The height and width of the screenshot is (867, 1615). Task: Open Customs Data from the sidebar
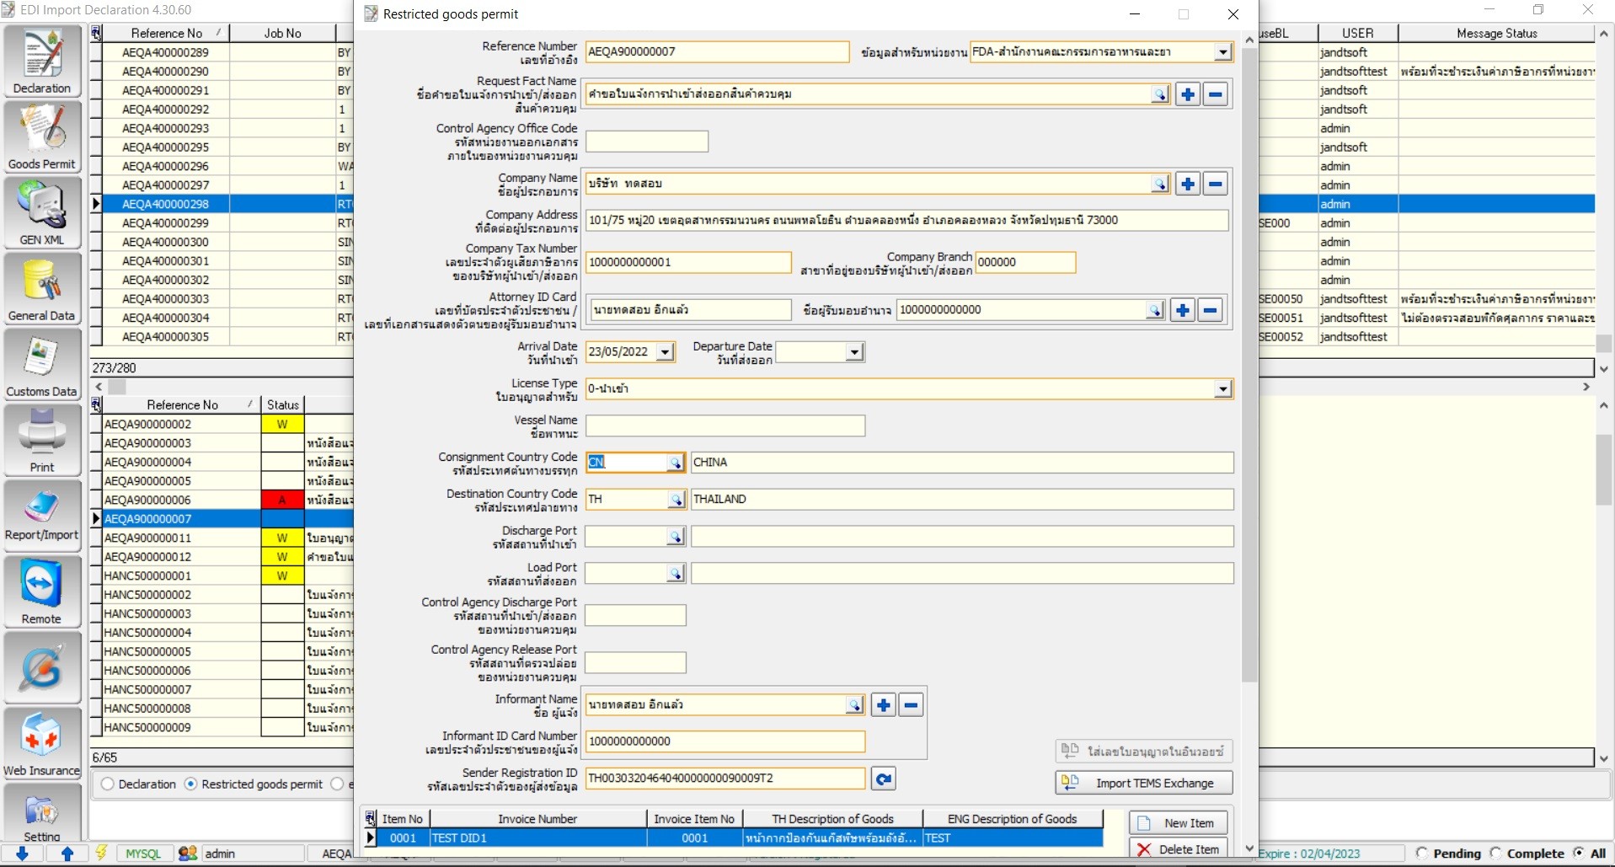42,364
